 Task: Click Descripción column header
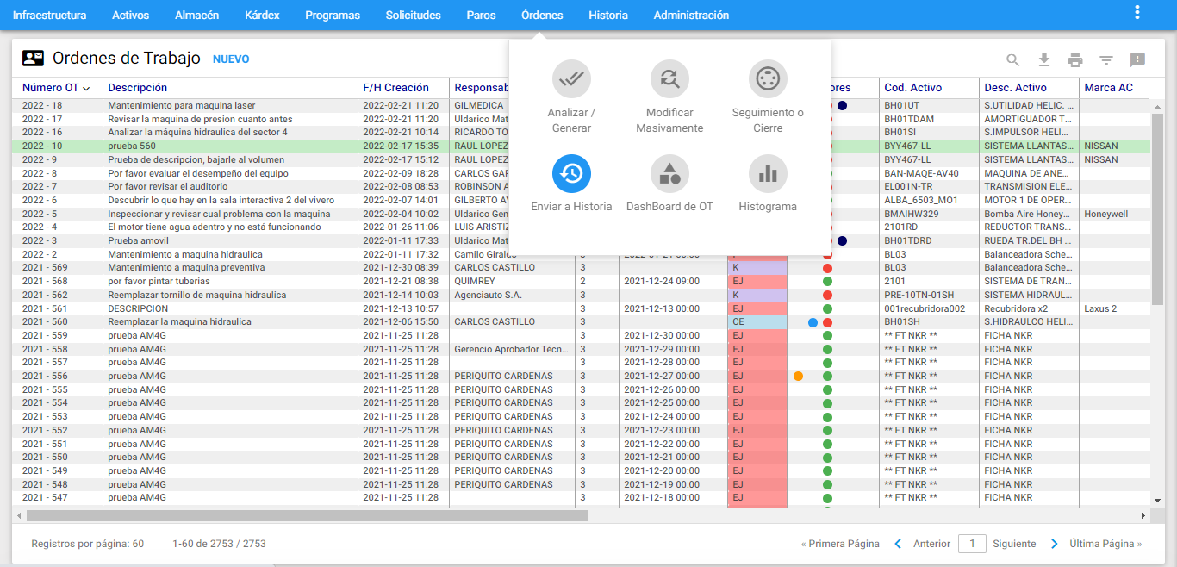pos(138,88)
